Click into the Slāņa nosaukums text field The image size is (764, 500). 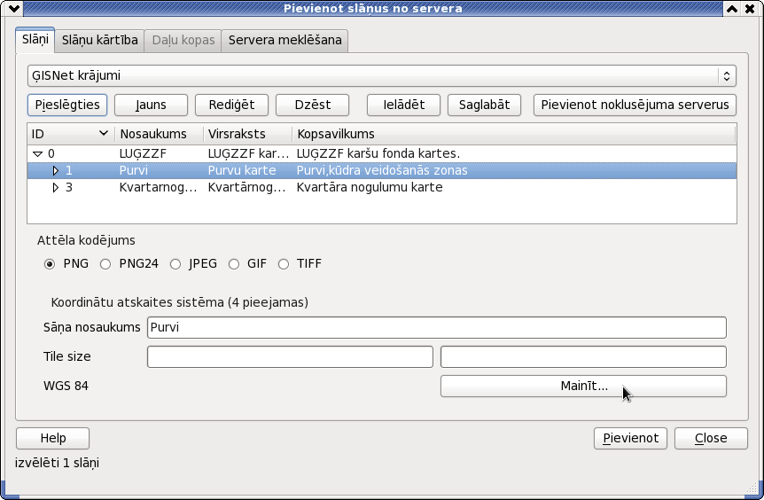coord(437,327)
